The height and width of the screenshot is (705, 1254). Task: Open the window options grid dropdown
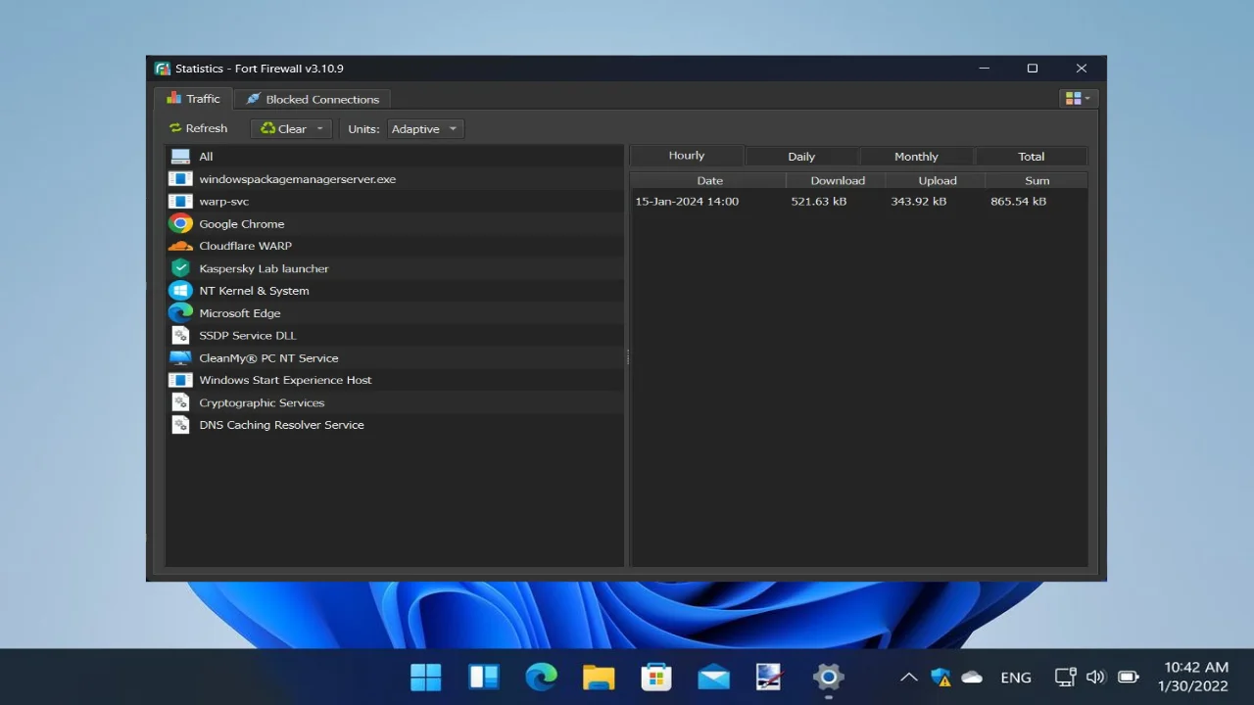coord(1079,99)
